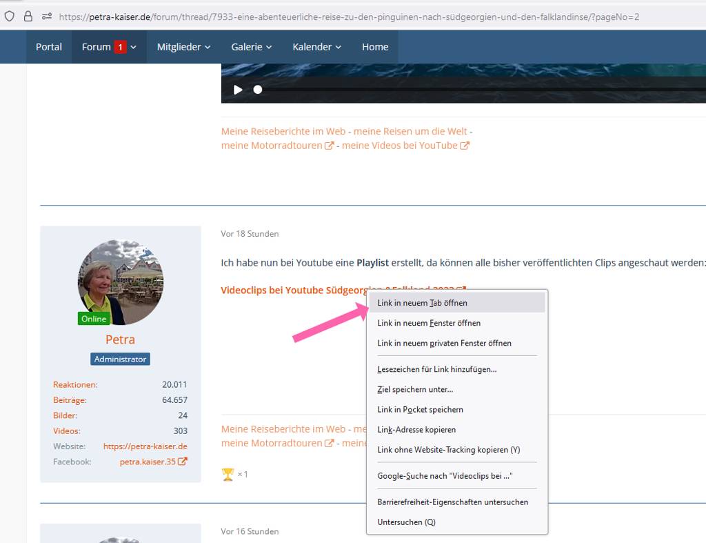Choose 'Link-Adresse kopieren' from context menu

point(416,430)
